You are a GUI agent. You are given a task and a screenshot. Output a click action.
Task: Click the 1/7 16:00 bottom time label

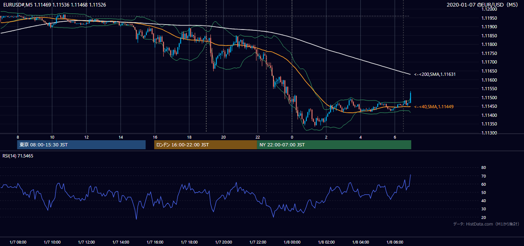[x=155, y=242]
